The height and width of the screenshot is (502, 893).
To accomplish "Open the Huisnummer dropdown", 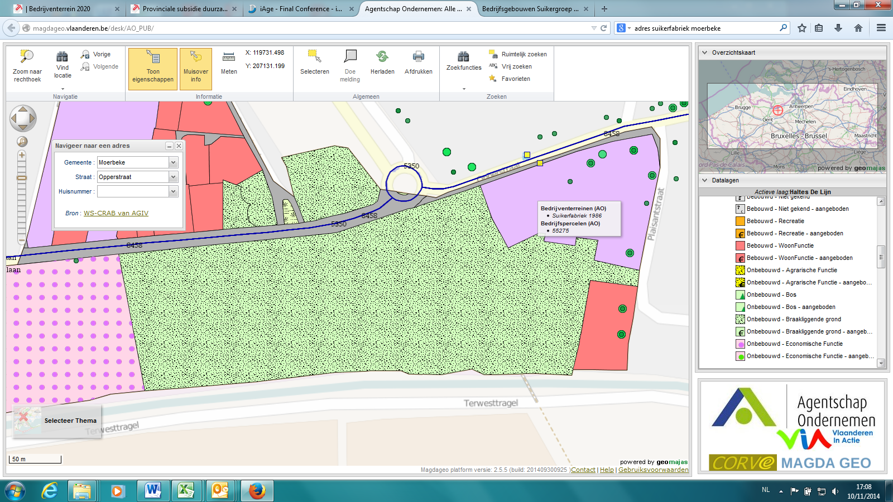I will (173, 191).
